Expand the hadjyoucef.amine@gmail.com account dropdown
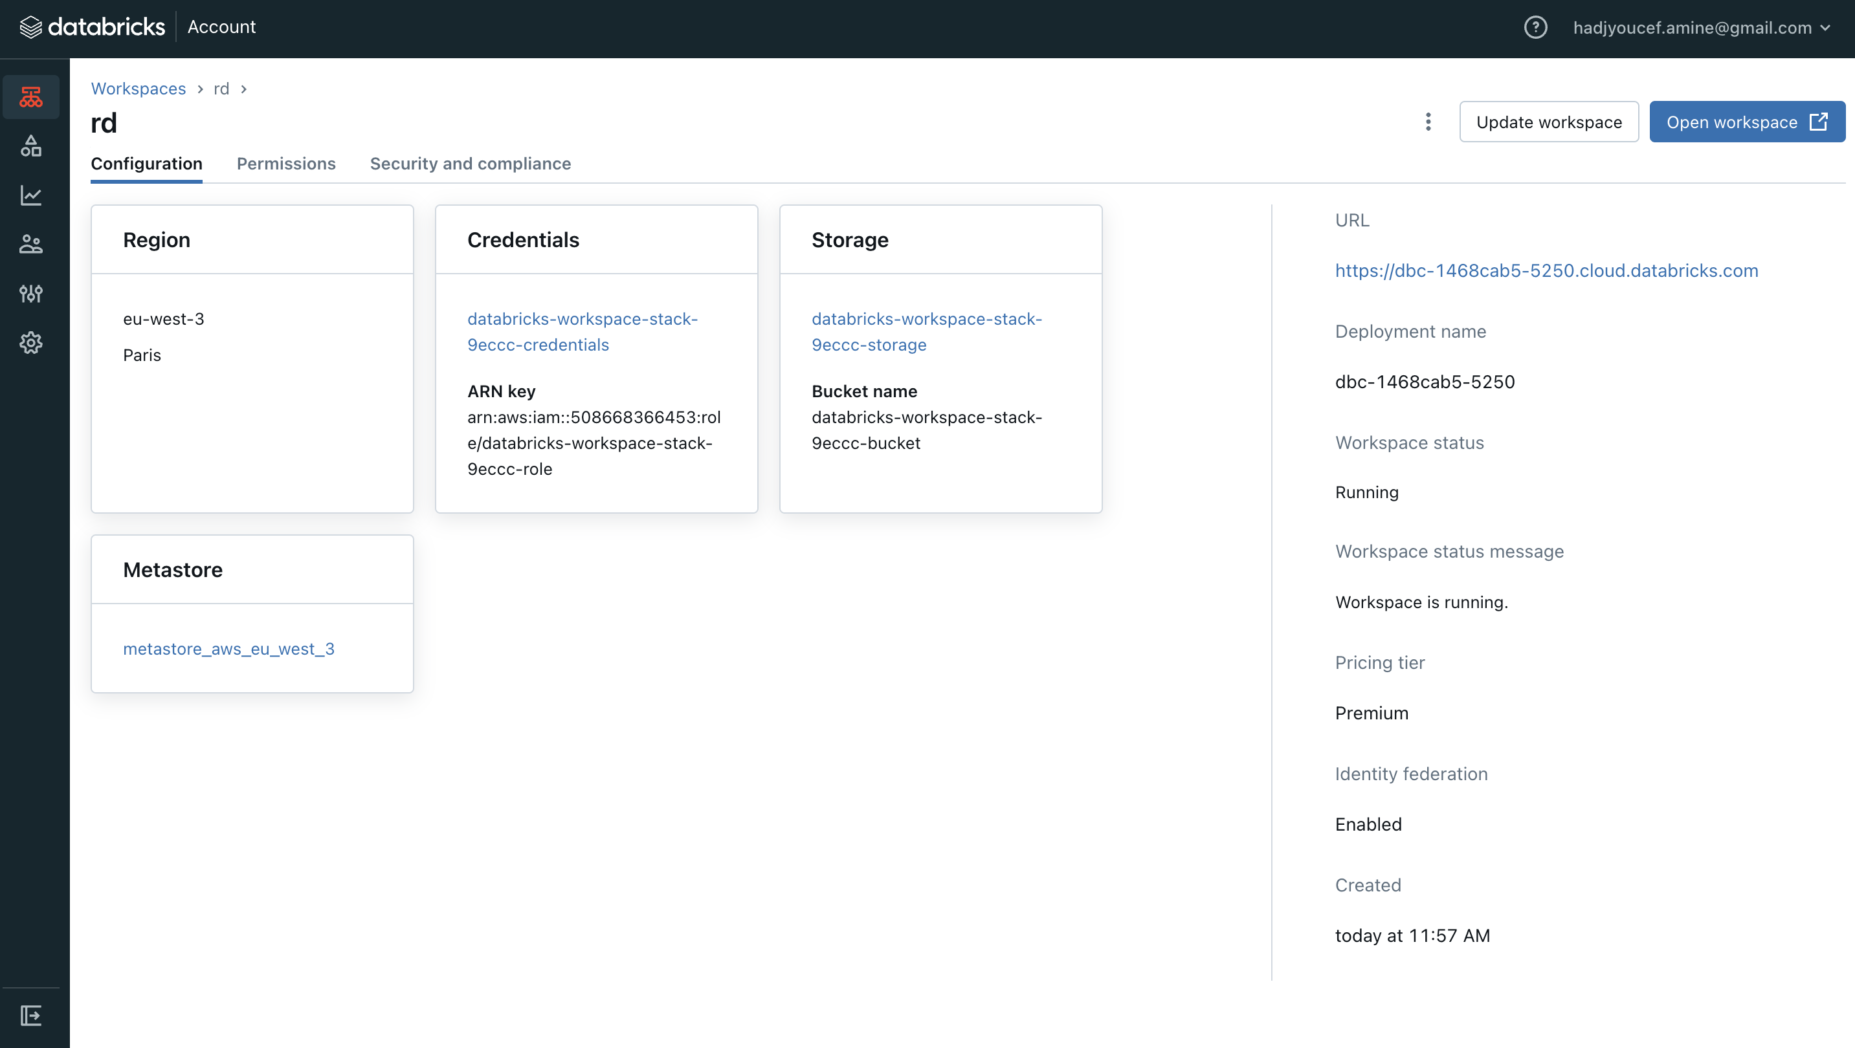This screenshot has height=1048, width=1855. pyautogui.click(x=1701, y=27)
